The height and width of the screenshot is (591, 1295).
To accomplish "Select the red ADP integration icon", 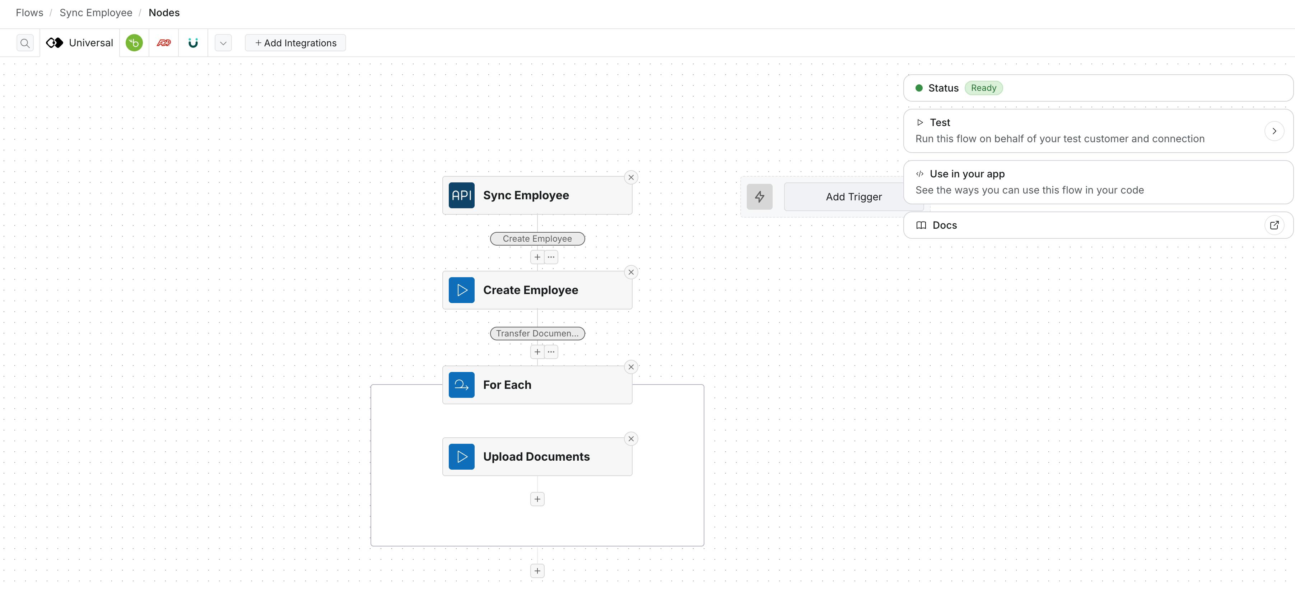I will click(x=164, y=43).
